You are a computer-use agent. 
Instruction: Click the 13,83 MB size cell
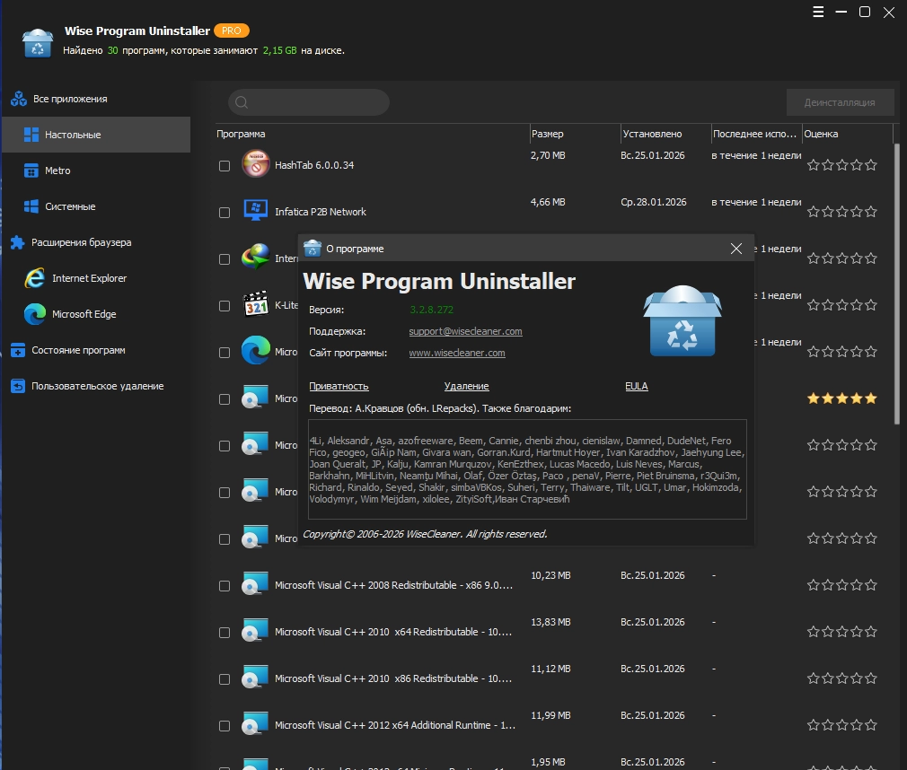pyautogui.click(x=550, y=622)
